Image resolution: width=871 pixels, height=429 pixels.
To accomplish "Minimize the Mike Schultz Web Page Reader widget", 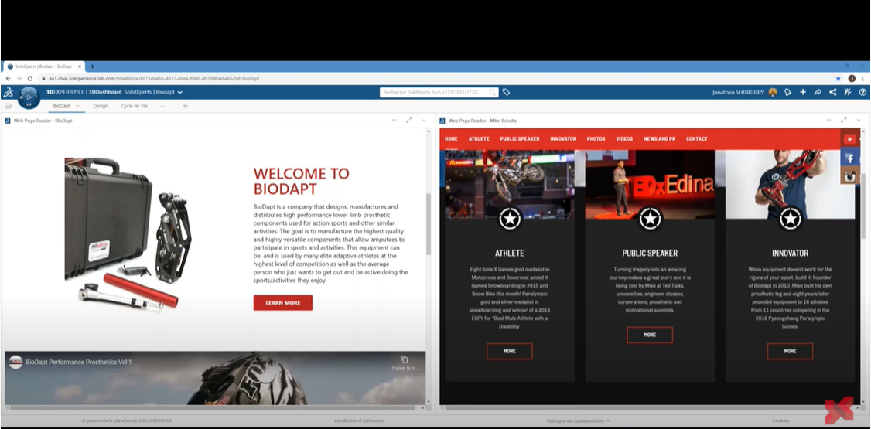I will pos(828,120).
